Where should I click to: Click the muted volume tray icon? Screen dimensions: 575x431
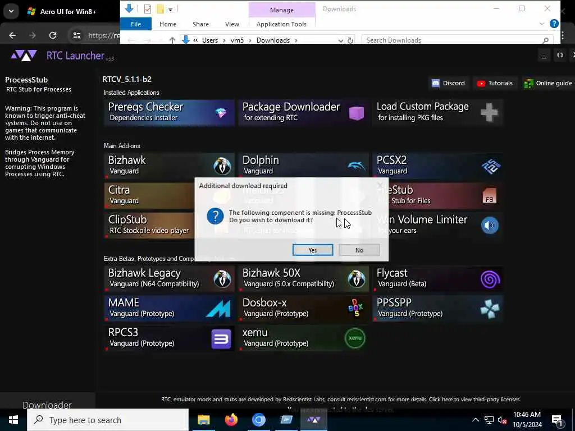click(x=502, y=420)
